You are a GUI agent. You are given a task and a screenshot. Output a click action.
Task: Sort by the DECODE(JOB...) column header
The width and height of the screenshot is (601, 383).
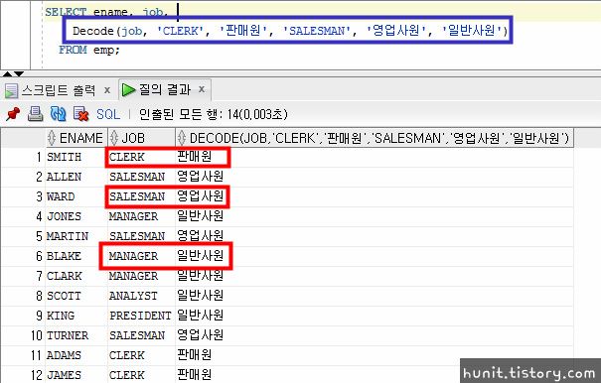[375, 138]
